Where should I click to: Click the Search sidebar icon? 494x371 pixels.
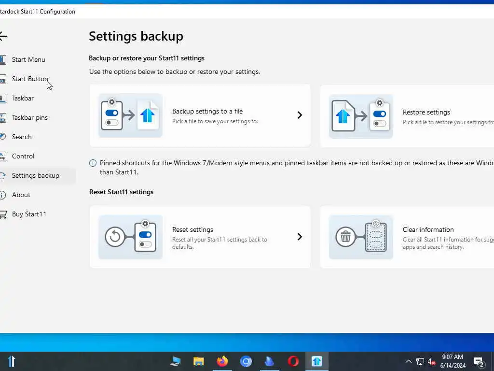click(x=2, y=137)
